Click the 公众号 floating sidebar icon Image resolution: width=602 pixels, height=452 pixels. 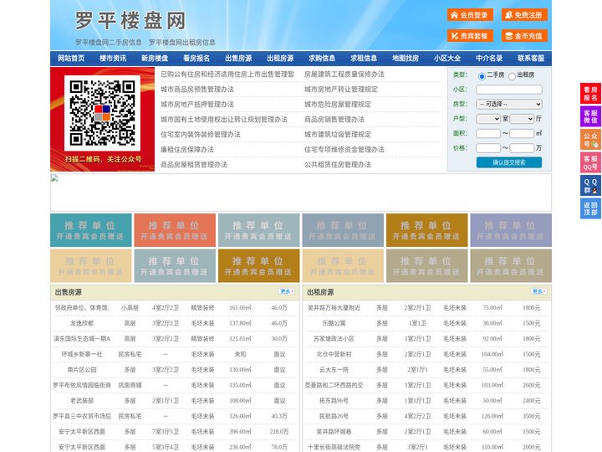click(590, 140)
